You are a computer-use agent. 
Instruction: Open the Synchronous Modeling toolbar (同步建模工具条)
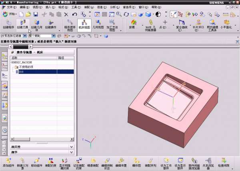212,26
